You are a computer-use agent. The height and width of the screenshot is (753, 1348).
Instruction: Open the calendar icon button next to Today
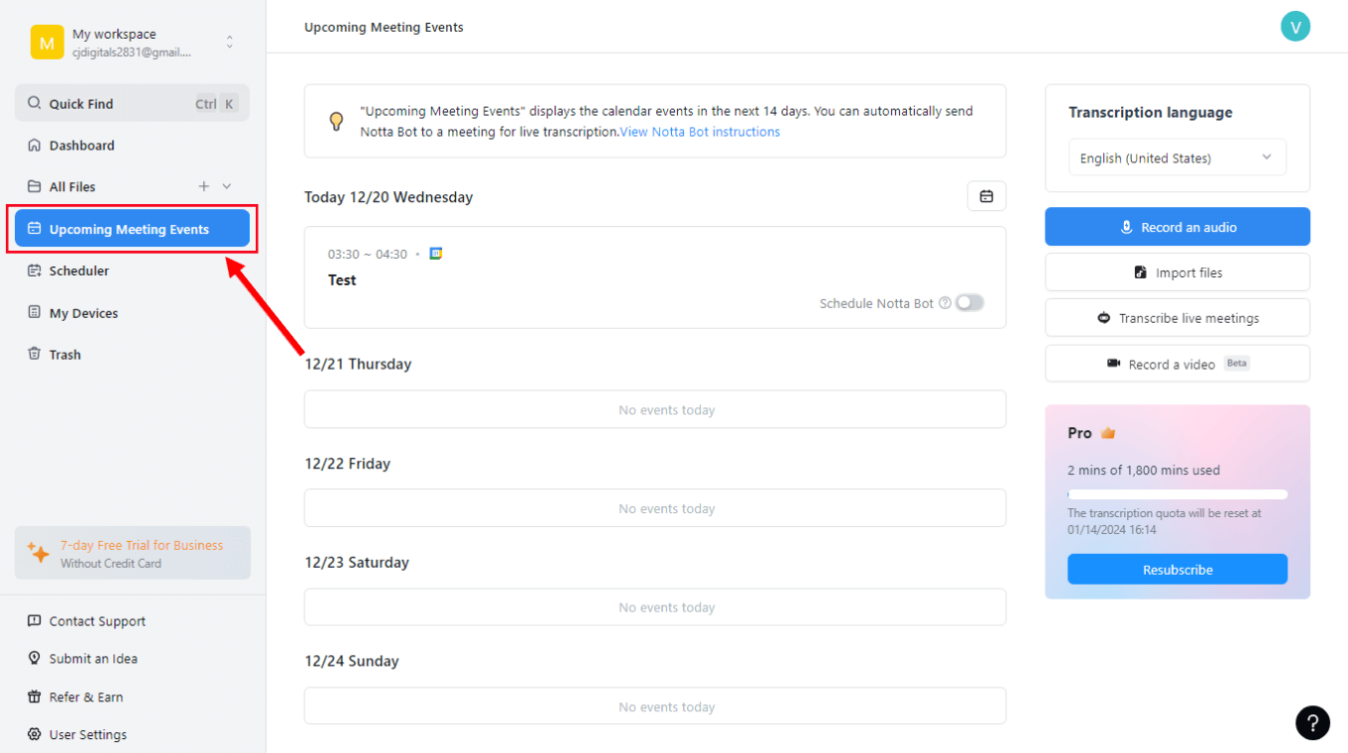[x=986, y=196]
